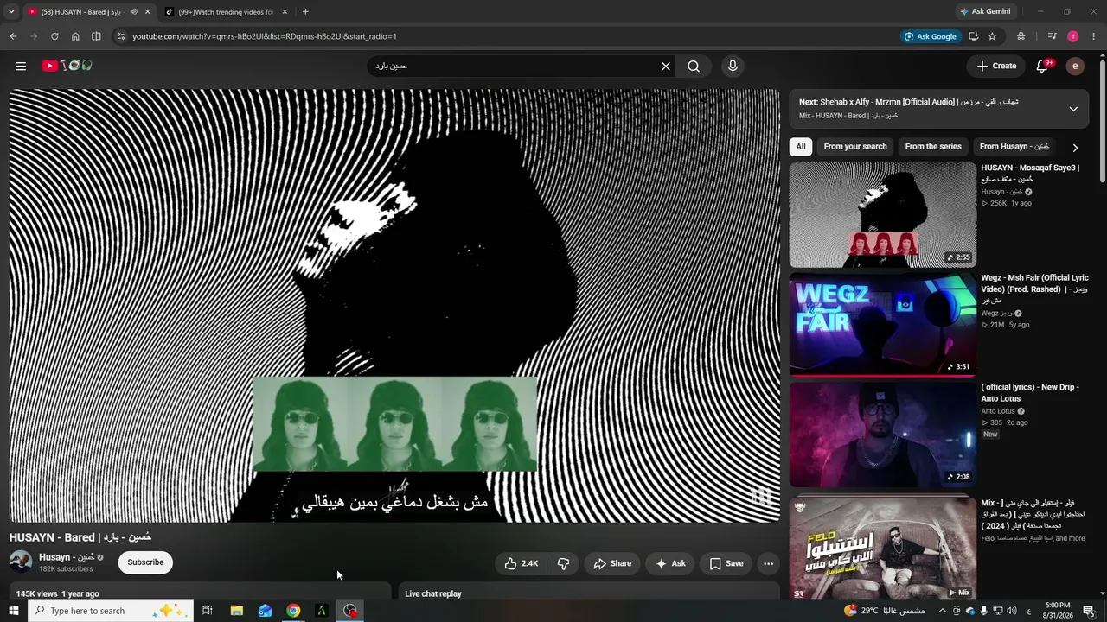Show hidden system tray icons chevron
Viewport: 1107px width, 622px height.
944,611
